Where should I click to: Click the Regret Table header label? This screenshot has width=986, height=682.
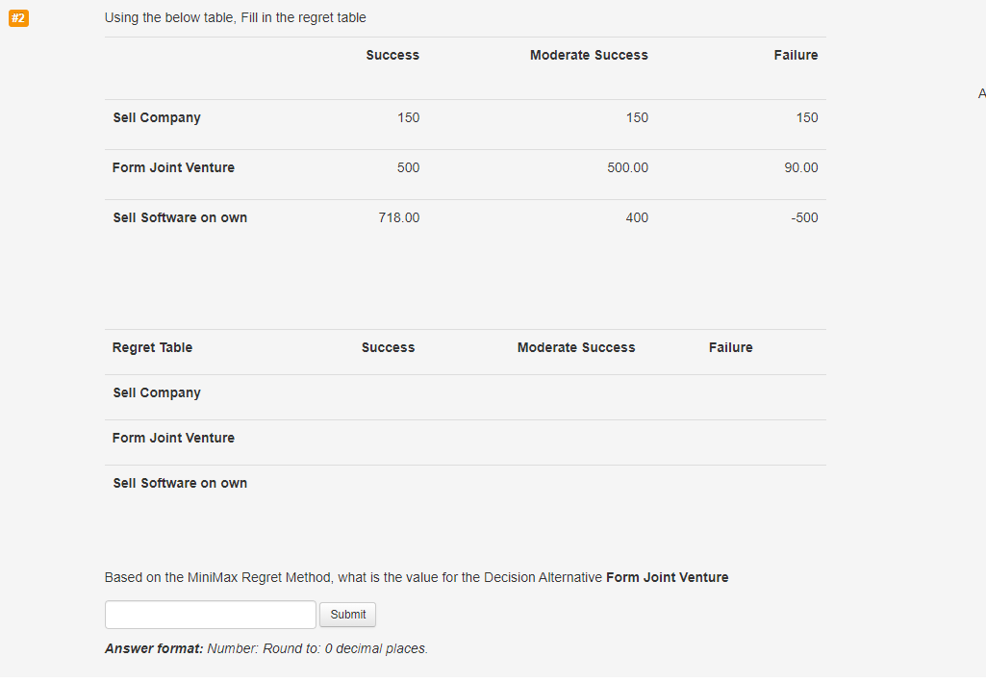pyautogui.click(x=152, y=347)
